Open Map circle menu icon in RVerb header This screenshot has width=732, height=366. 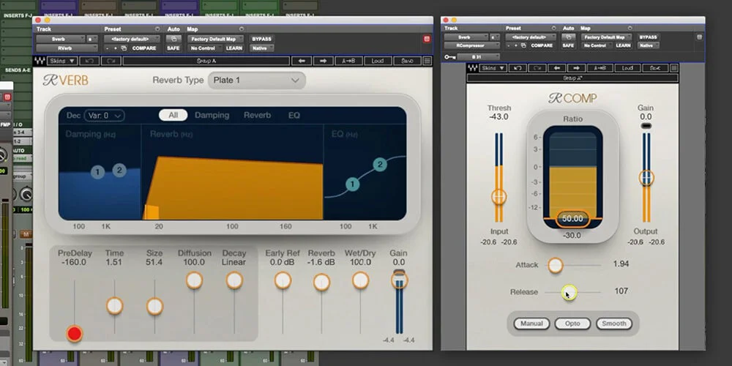[x=241, y=29]
